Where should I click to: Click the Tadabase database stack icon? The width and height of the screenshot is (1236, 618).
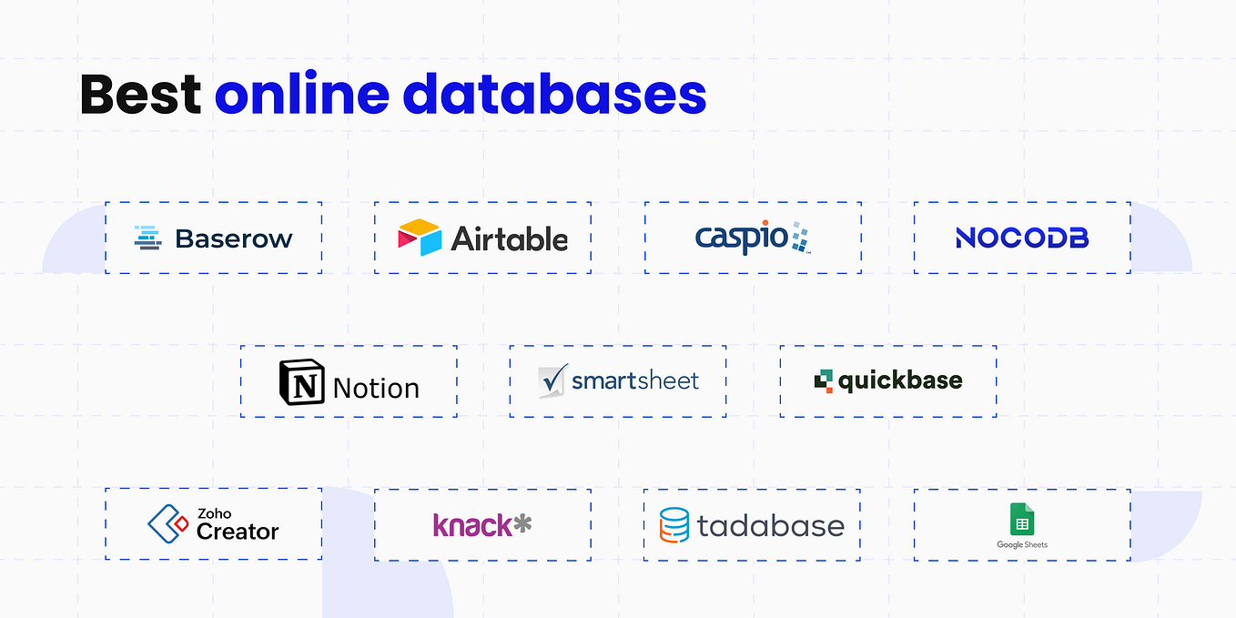pos(674,524)
